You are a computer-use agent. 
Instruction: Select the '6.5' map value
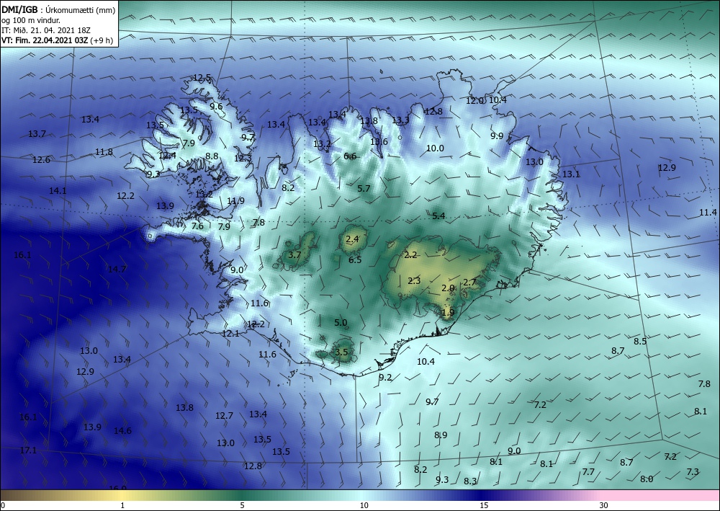click(x=355, y=259)
